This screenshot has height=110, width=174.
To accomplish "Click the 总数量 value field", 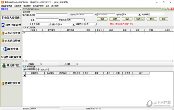I will [x=49, y=64].
